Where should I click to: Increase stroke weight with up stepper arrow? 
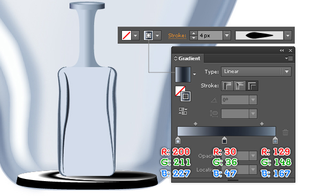pyautogui.click(x=194, y=33)
